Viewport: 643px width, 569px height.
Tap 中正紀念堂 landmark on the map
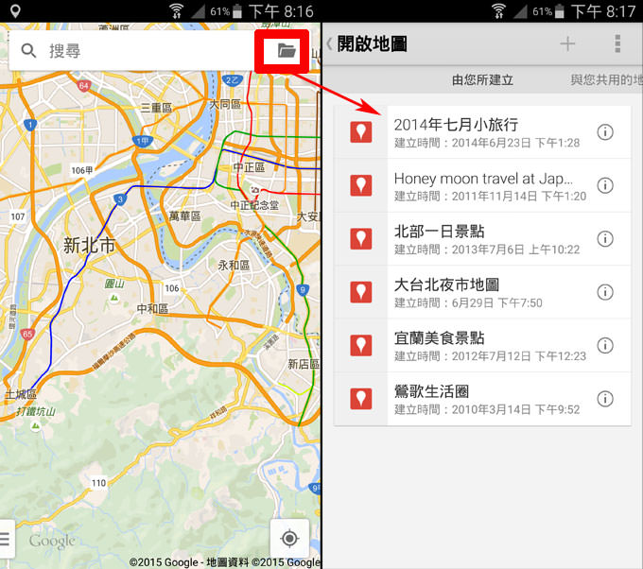coord(254,205)
